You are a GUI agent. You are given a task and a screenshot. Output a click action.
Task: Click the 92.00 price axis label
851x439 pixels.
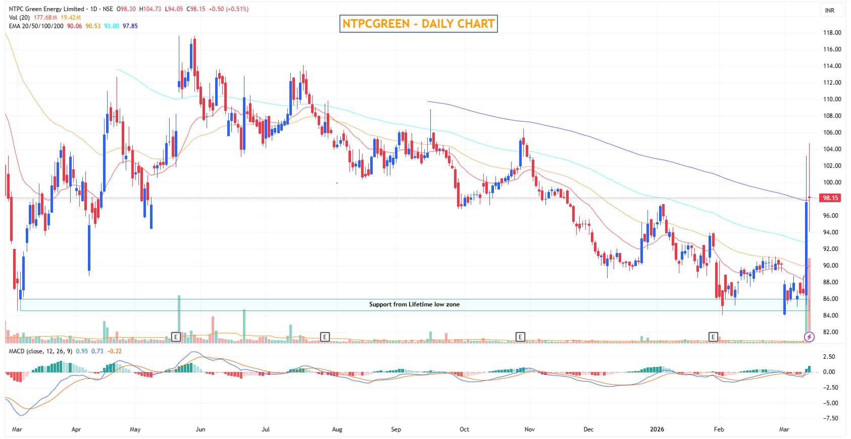click(832, 249)
